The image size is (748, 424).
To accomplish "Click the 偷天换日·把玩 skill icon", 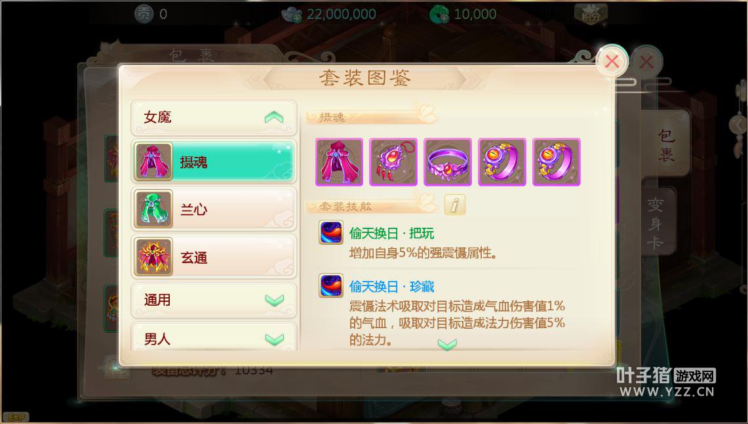I will pyautogui.click(x=331, y=233).
